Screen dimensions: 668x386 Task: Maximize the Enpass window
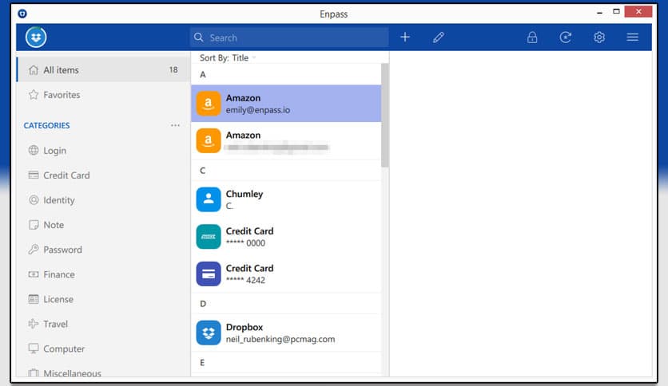coord(616,11)
